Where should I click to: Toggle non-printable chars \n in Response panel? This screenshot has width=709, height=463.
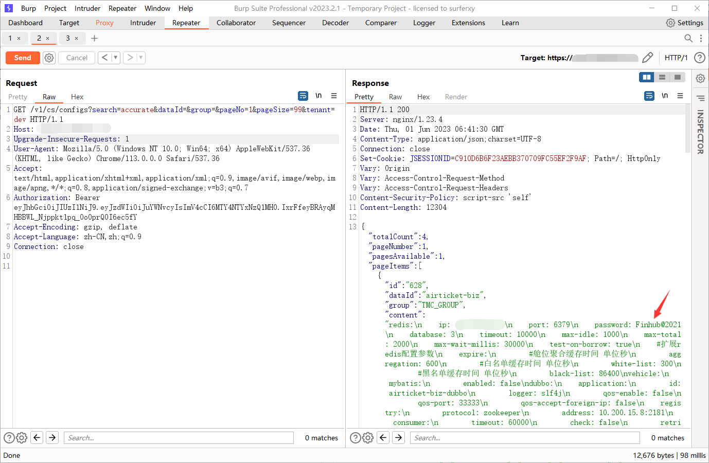[665, 96]
